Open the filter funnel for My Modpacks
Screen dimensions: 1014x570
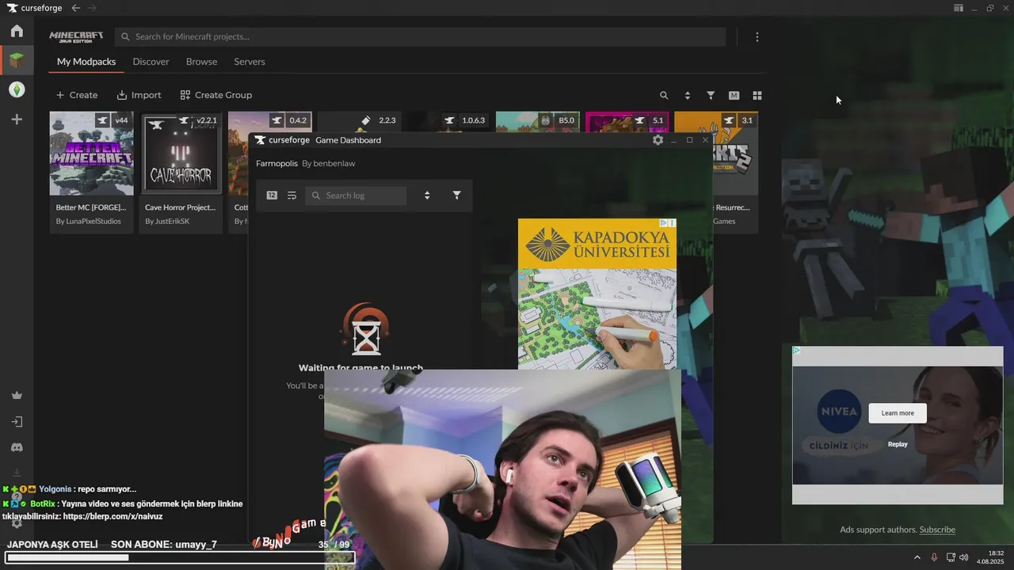point(711,95)
